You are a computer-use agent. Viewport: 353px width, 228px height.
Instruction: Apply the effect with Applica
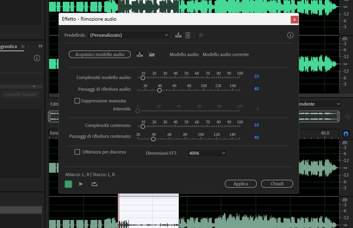click(241, 184)
